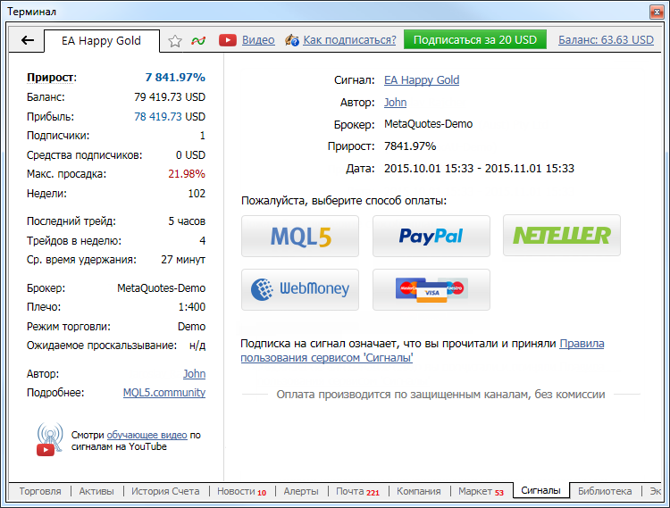Screen dimensions: 670x508
Task: Open the MQL5.community details link
Action: 163,393
